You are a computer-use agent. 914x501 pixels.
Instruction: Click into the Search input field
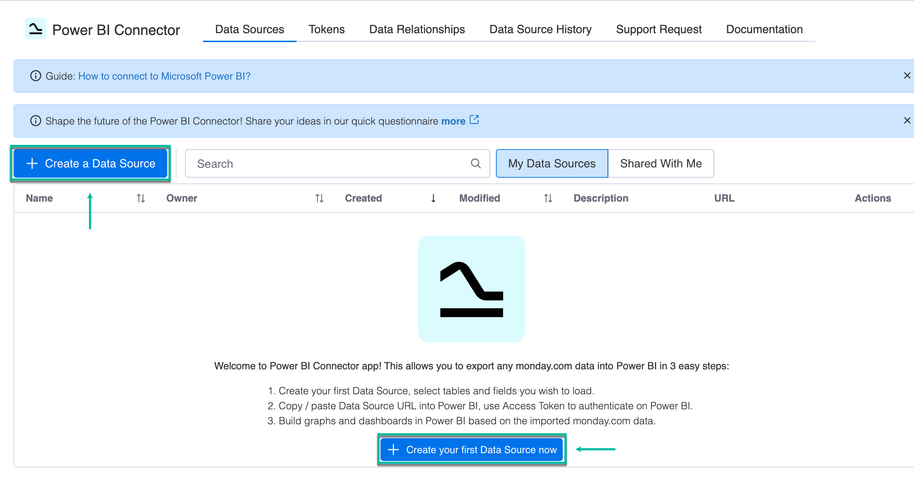pyautogui.click(x=322, y=163)
